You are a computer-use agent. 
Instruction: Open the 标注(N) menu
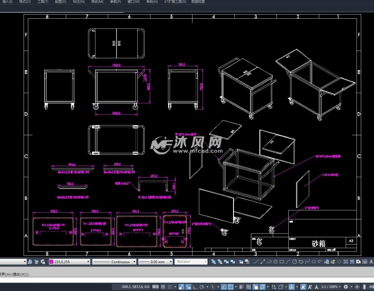pos(78,2)
